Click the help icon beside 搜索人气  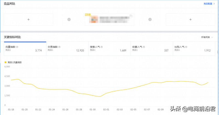coord(102,47)
